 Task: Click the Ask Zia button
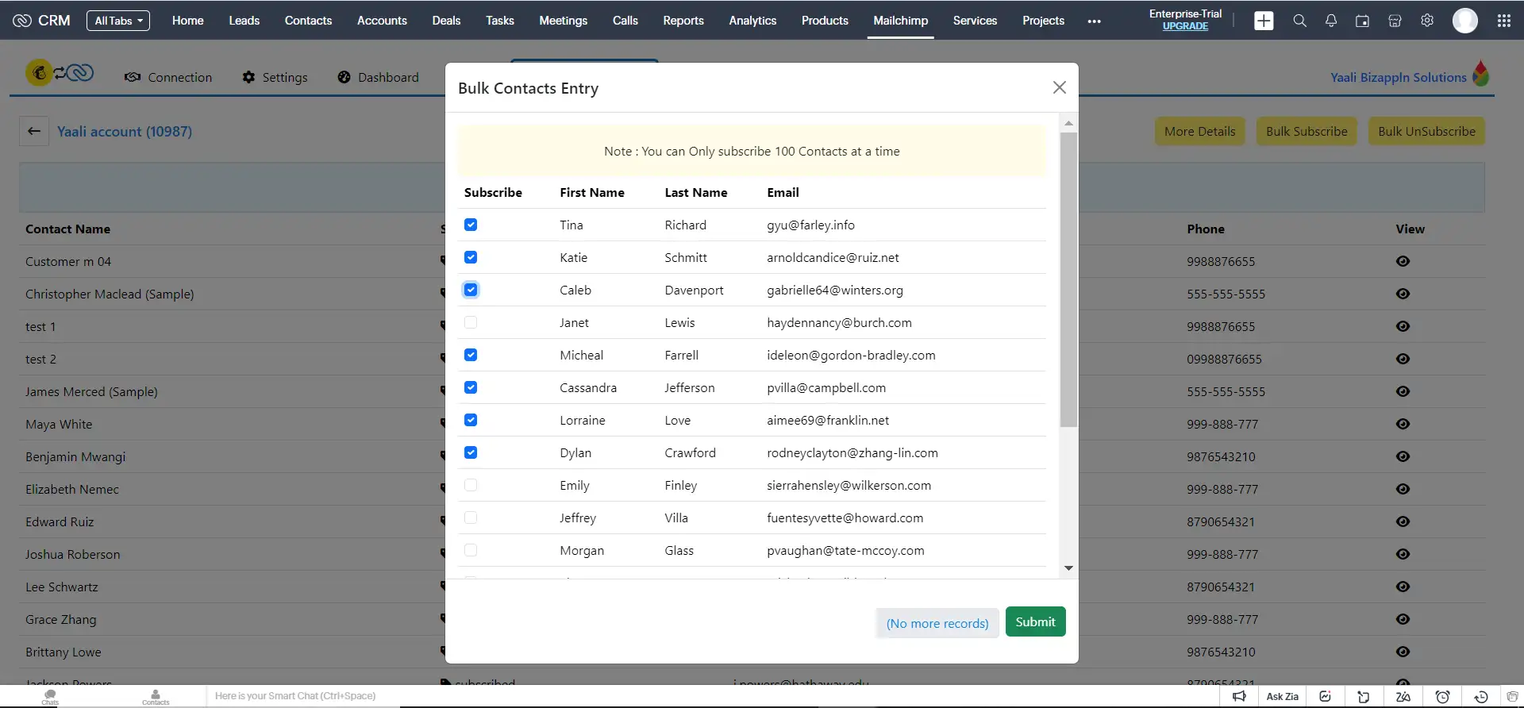click(1282, 697)
